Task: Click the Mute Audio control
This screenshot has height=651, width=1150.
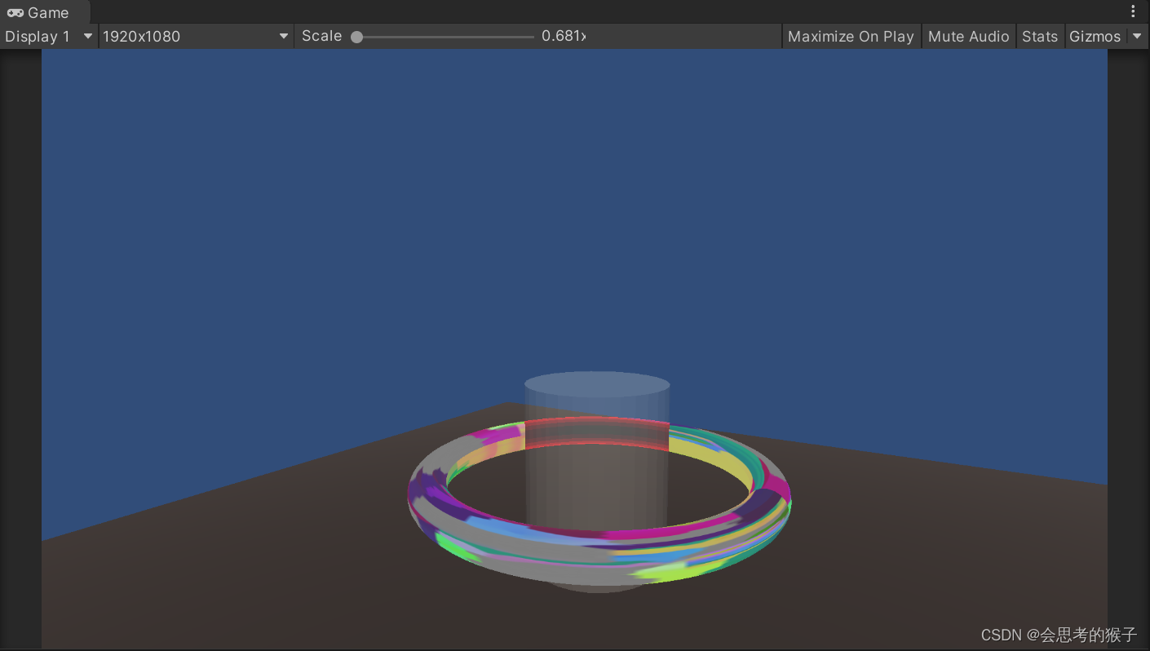Action: tap(968, 36)
